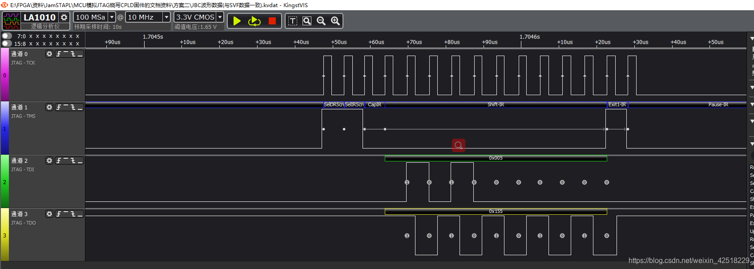Screen dimensions: 754x269
Task: Click the 通道 0 channel name
Action: pos(20,54)
